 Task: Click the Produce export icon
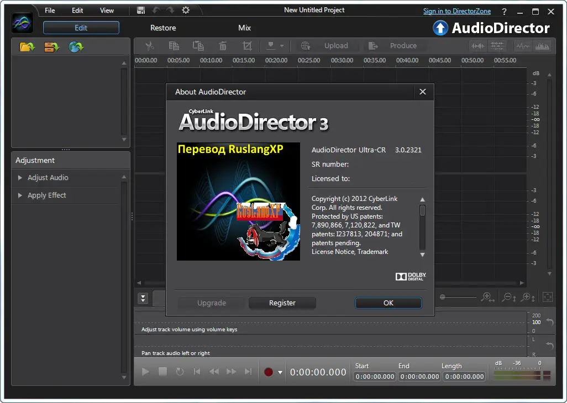click(373, 46)
